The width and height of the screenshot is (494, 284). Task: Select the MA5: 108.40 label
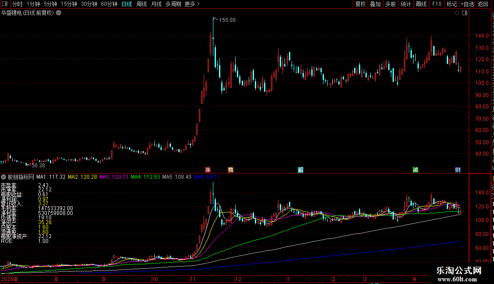coord(177,177)
